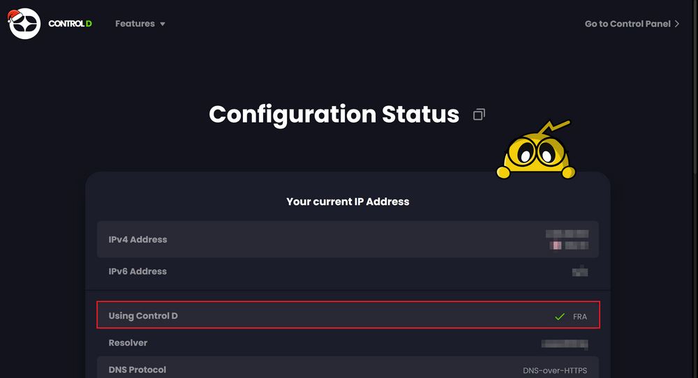Click the yellow peeking mascot character
The image size is (698, 378).
point(536,151)
